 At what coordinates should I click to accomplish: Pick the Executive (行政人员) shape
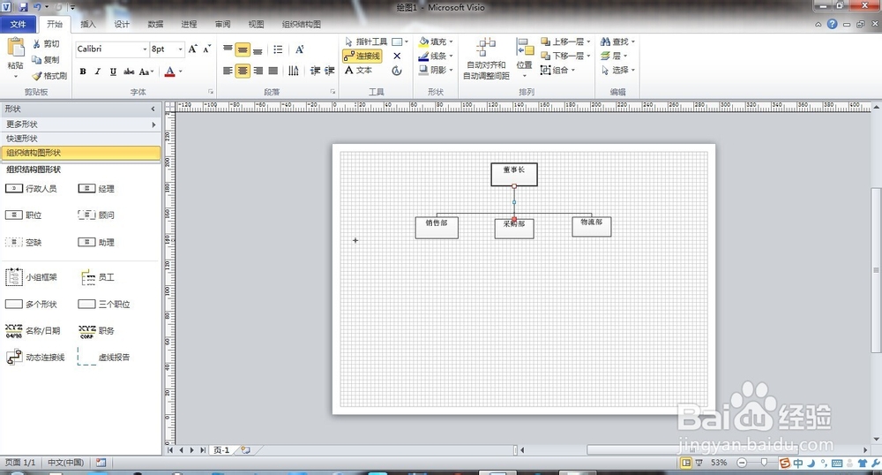(31, 189)
